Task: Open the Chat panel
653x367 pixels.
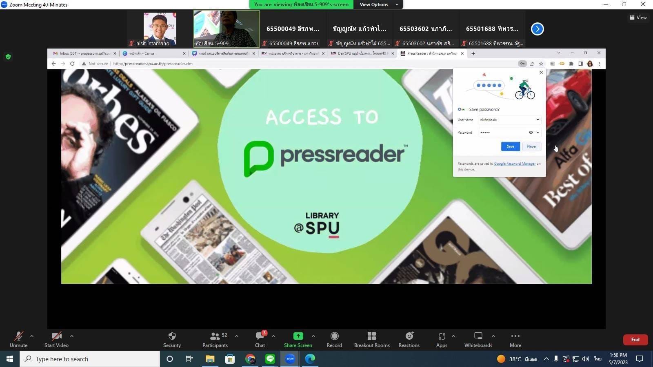Action: point(260,336)
